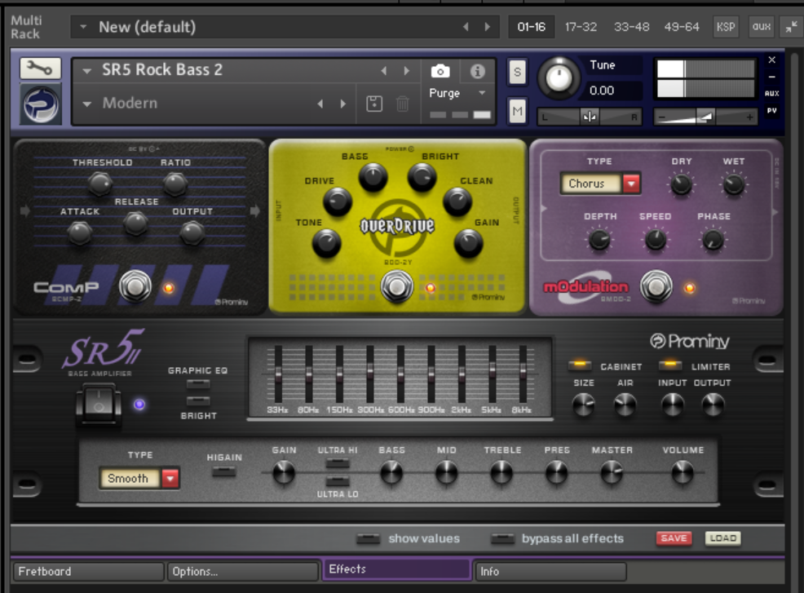Open the Options... tab
This screenshot has width=804, height=593.
pos(243,572)
